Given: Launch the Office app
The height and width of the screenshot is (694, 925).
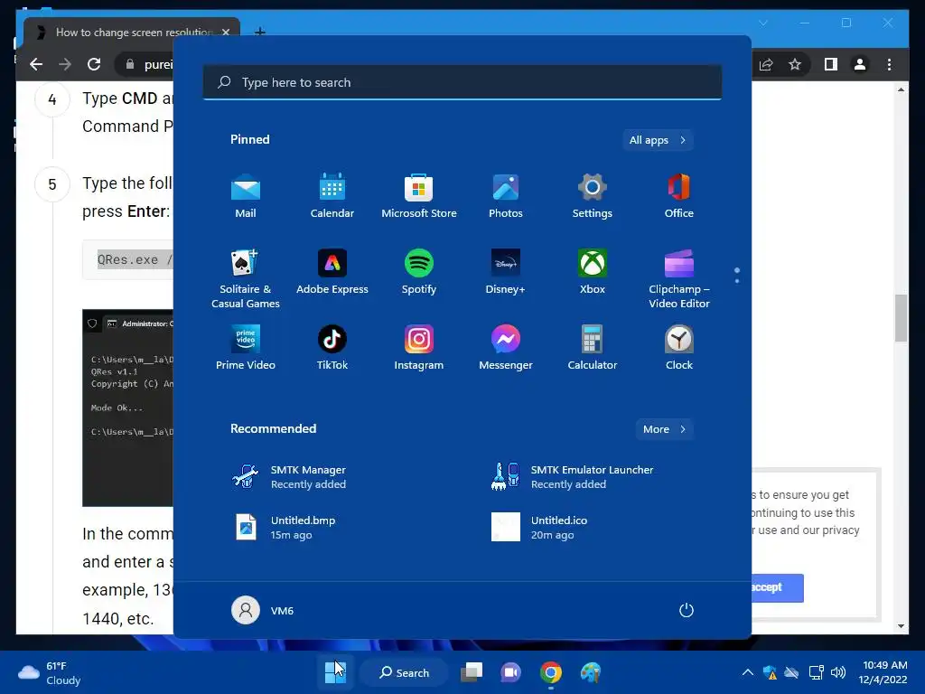Looking at the screenshot, I should (679, 196).
